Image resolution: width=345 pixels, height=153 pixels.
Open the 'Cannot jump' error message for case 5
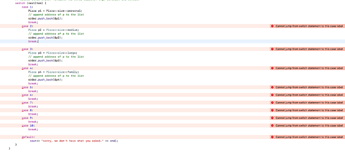click(x=309, y=87)
